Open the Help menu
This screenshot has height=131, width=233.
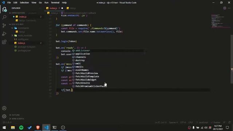(x=64, y=3)
